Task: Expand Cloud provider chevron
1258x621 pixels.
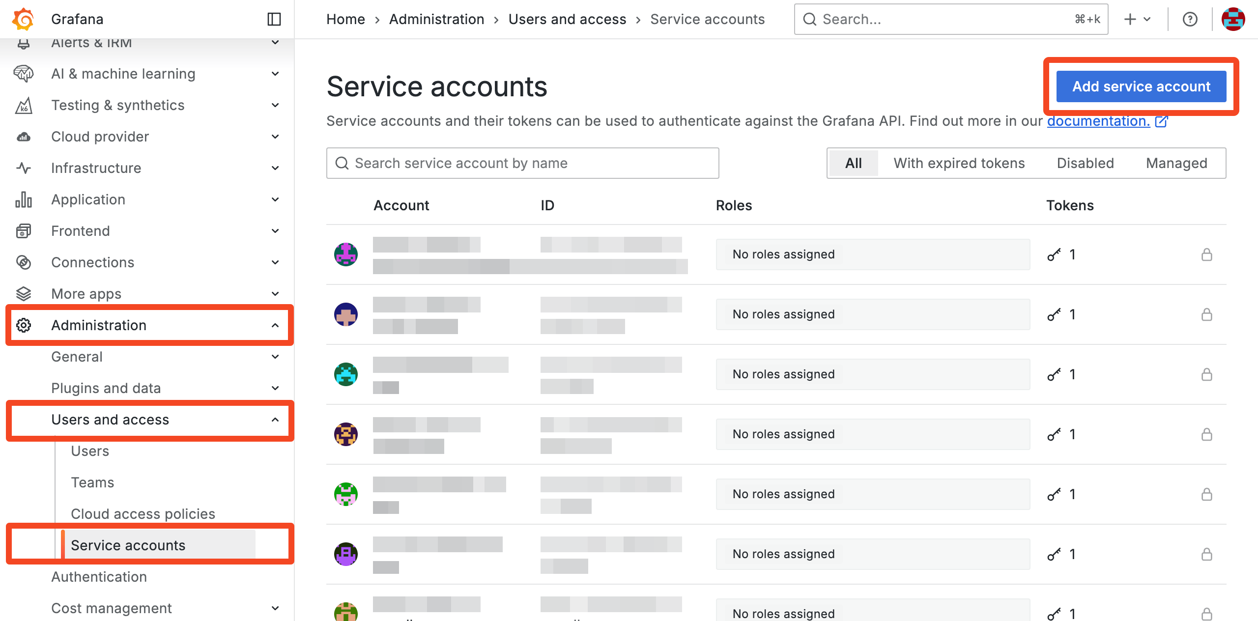Action: point(275,137)
